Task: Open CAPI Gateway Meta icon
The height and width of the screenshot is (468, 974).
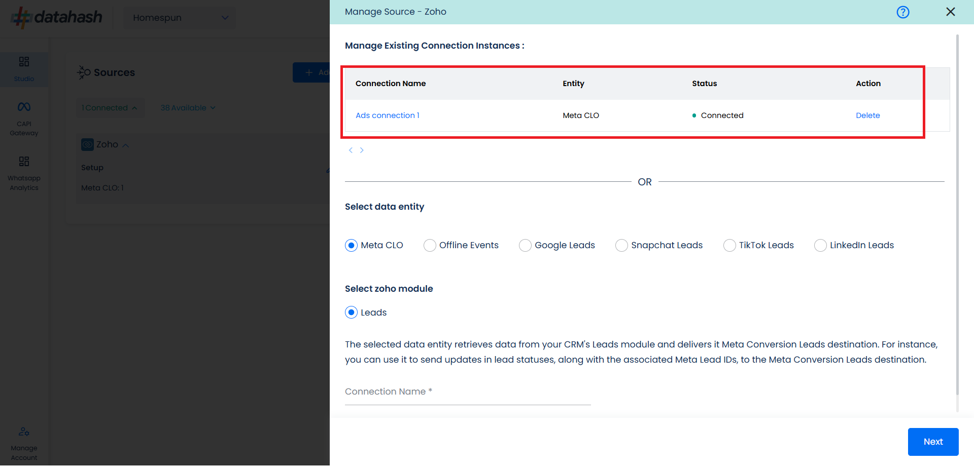Action: click(x=24, y=107)
